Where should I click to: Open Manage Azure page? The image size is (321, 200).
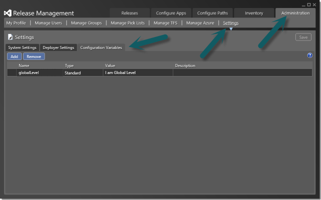point(200,23)
